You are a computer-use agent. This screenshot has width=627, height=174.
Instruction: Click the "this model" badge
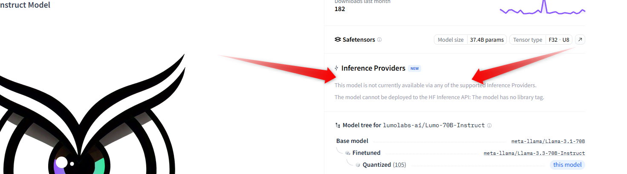(x=567, y=165)
